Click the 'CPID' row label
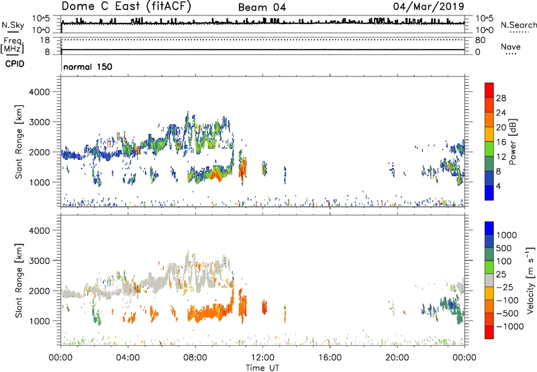This screenshot has width=537, height=372. coord(15,64)
